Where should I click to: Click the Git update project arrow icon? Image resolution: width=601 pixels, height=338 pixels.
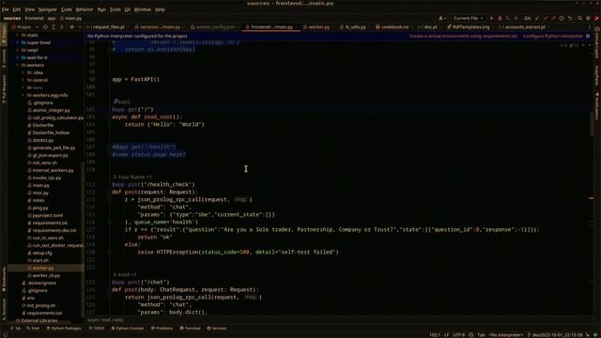tap(537, 19)
